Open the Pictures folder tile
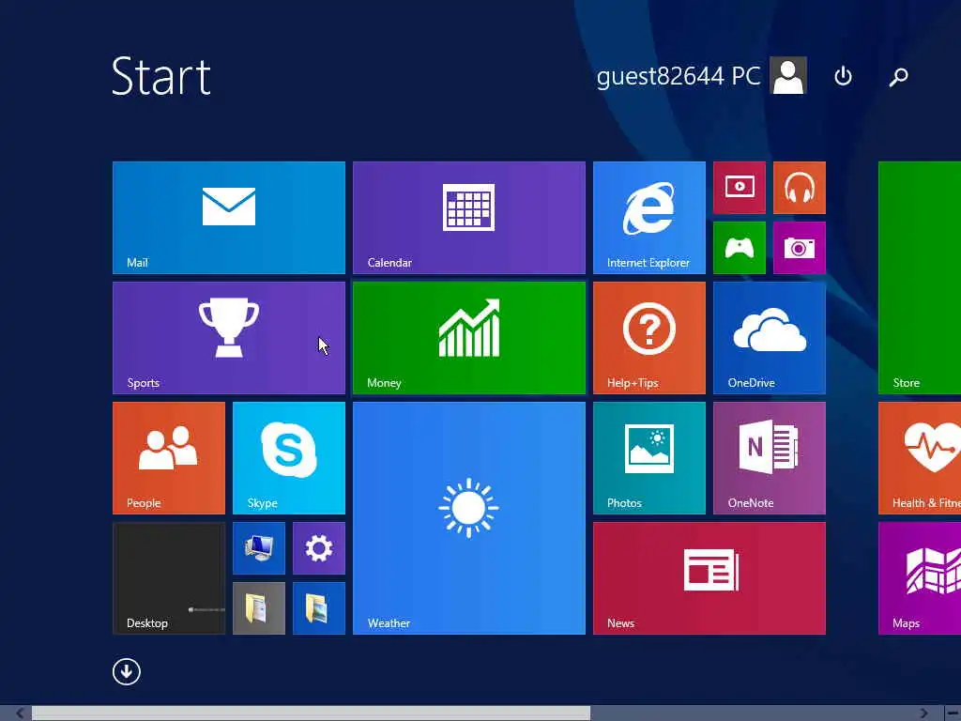This screenshot has height=721, width=961. [x=319, y=608]
